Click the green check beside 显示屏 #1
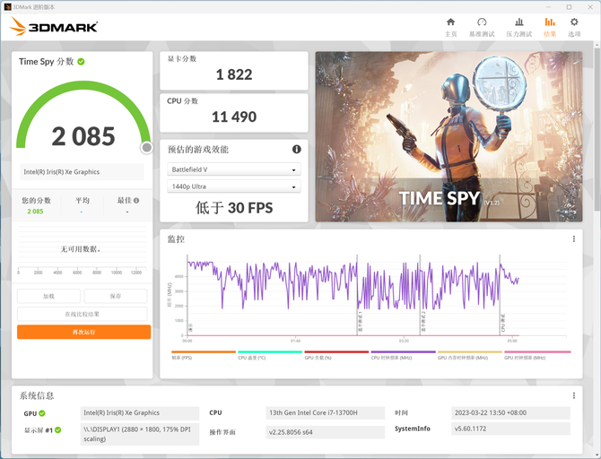 point(58,430)
